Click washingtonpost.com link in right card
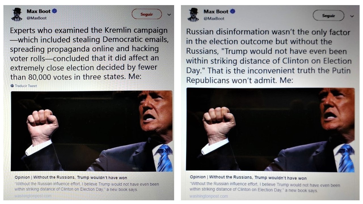 coord(208,196)
